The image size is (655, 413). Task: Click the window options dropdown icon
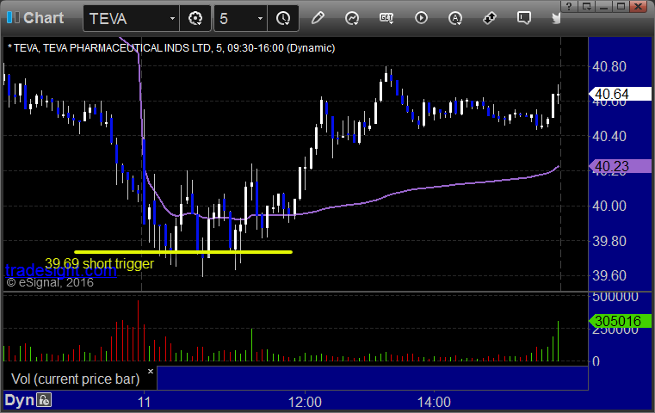pyautogui.click(x=587, y=7)
